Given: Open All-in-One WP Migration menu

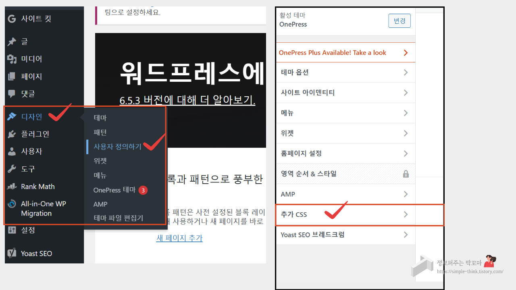Looking at the screenshot, I should pos(44,209).
